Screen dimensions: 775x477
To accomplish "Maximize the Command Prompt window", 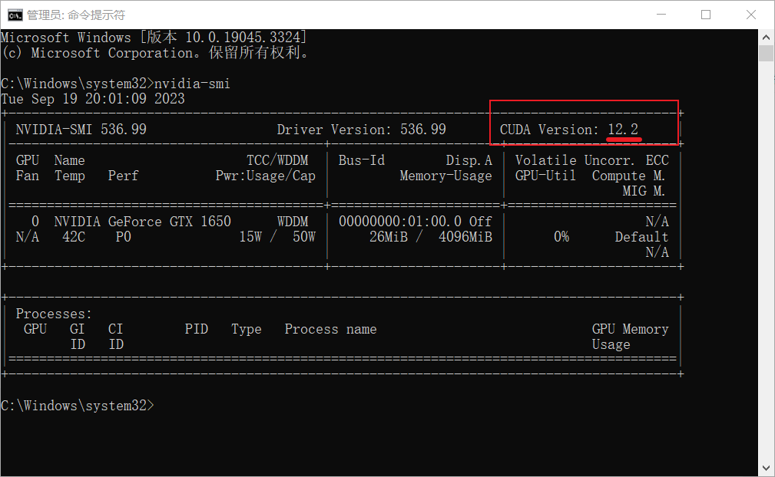I will tap(706, 15).
